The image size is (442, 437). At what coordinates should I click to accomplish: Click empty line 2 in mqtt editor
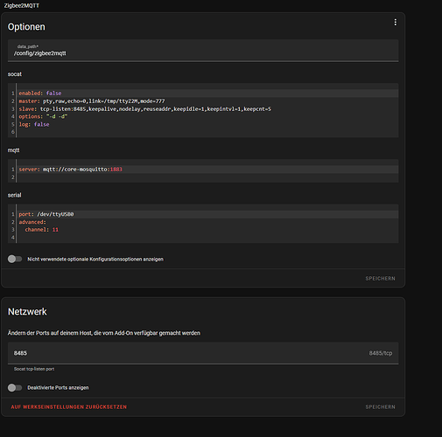207,177
